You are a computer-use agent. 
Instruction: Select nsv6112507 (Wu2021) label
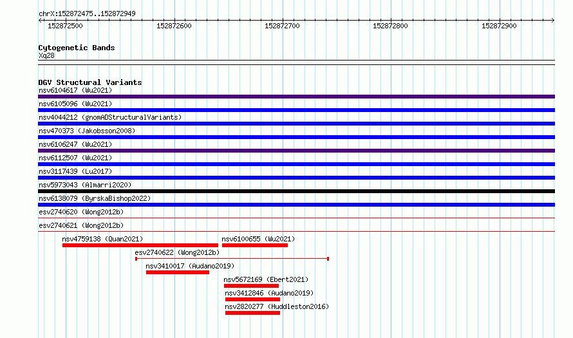click(x=75, y=158)
